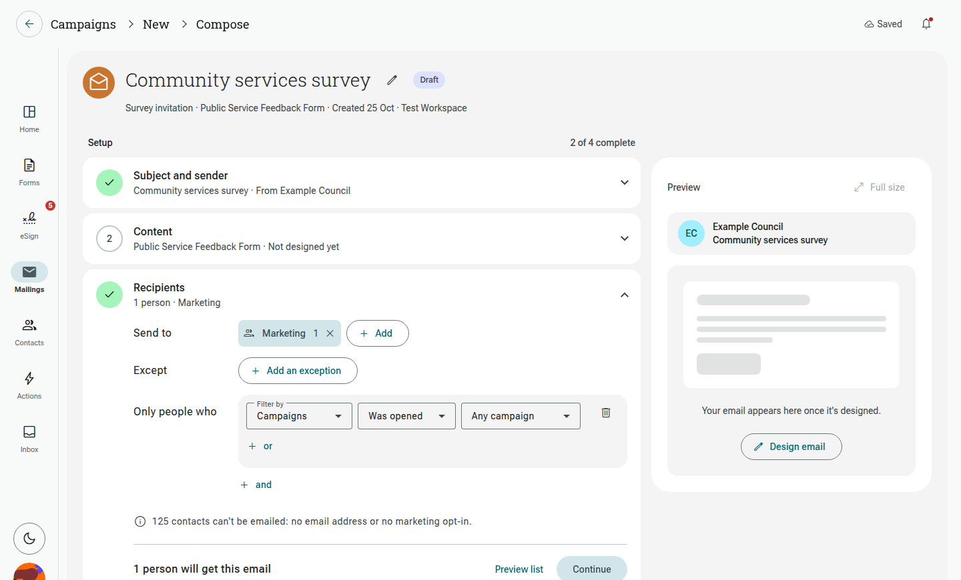Open Actions in the sidebar
This screenshot has width=961, height=580.
click(x=29, y=385)
